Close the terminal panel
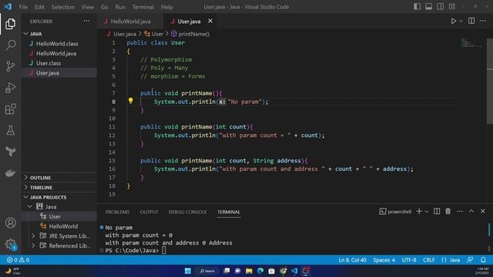 [483, 212]
